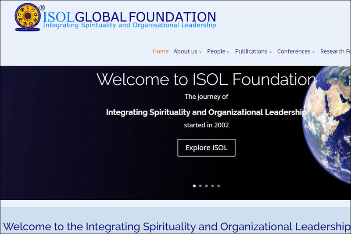Image resolution: width=351 pixels, height=234 pixels.
Task: Select the People menu label
Action: pyautogui.click(x=216, y=51)
